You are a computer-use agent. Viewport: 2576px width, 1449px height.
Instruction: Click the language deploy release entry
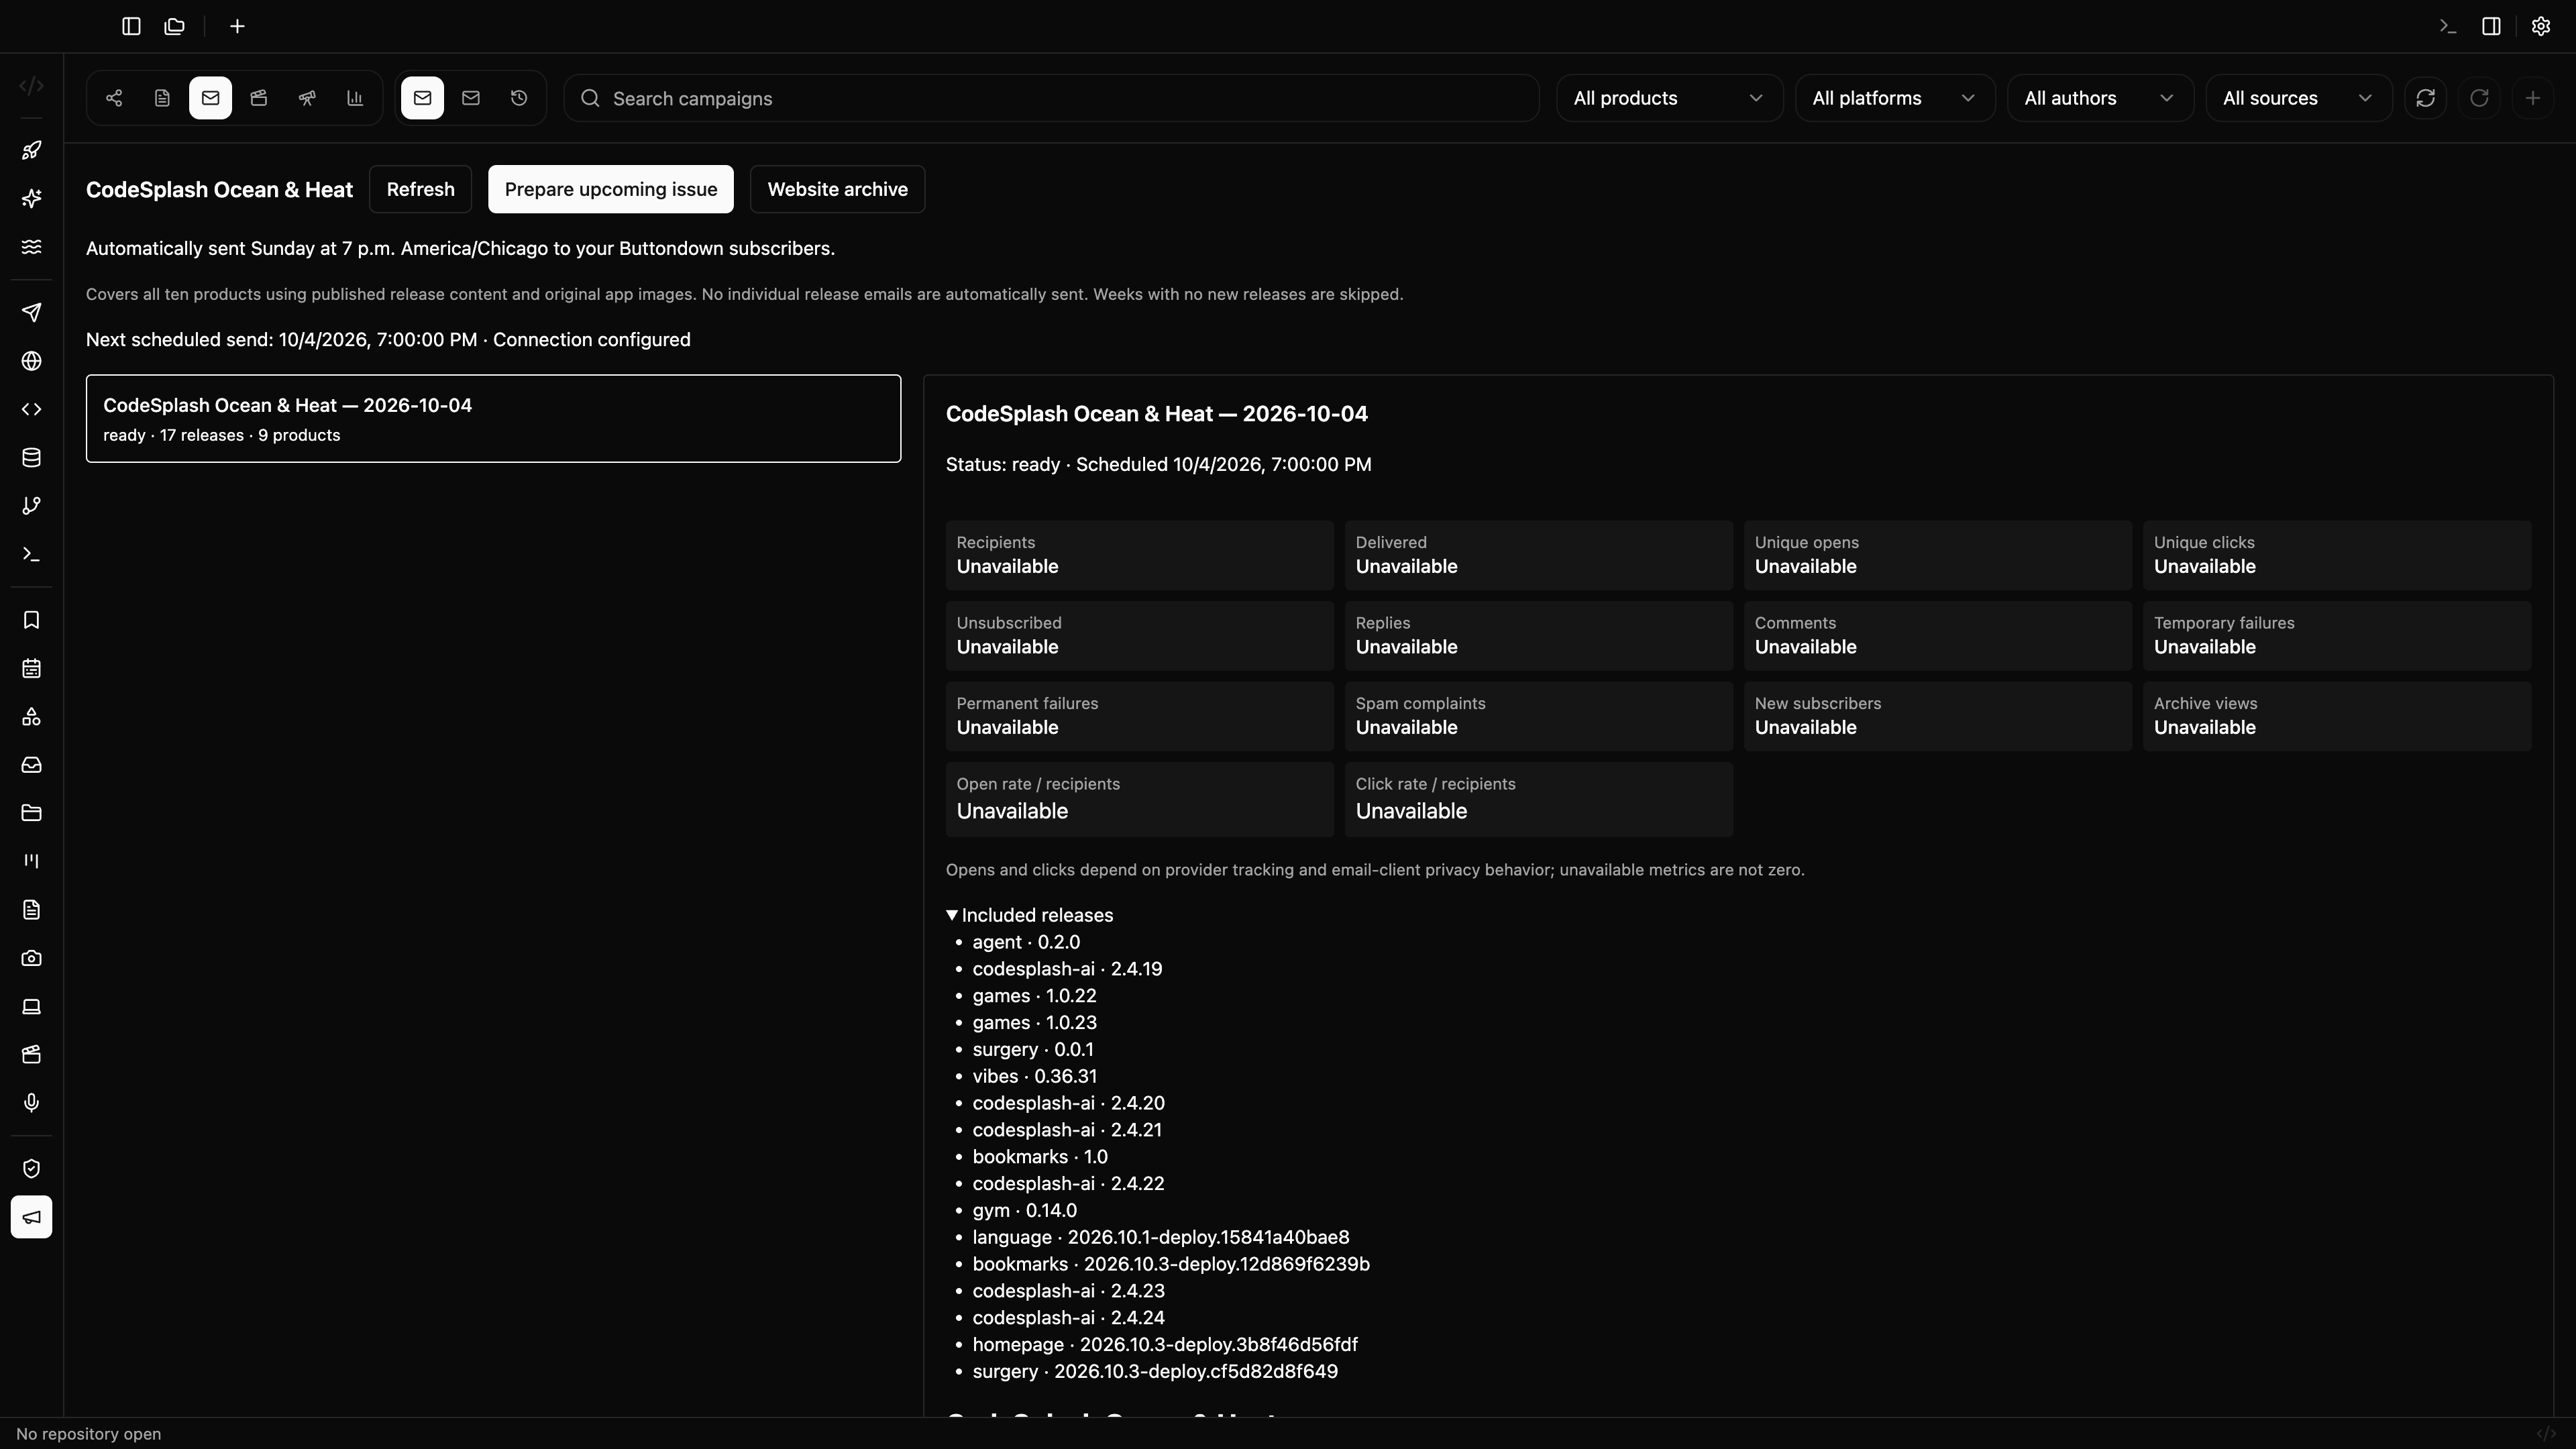tap(1161, 1237)
